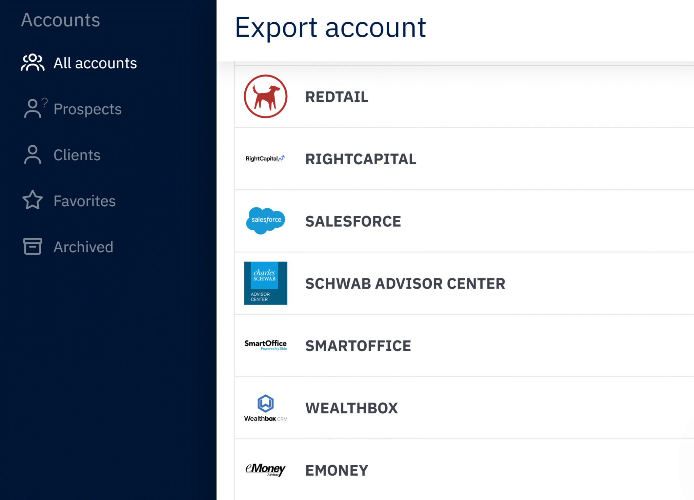
Task: Click the RightCapital logo
Action: (x=265, y=159)
